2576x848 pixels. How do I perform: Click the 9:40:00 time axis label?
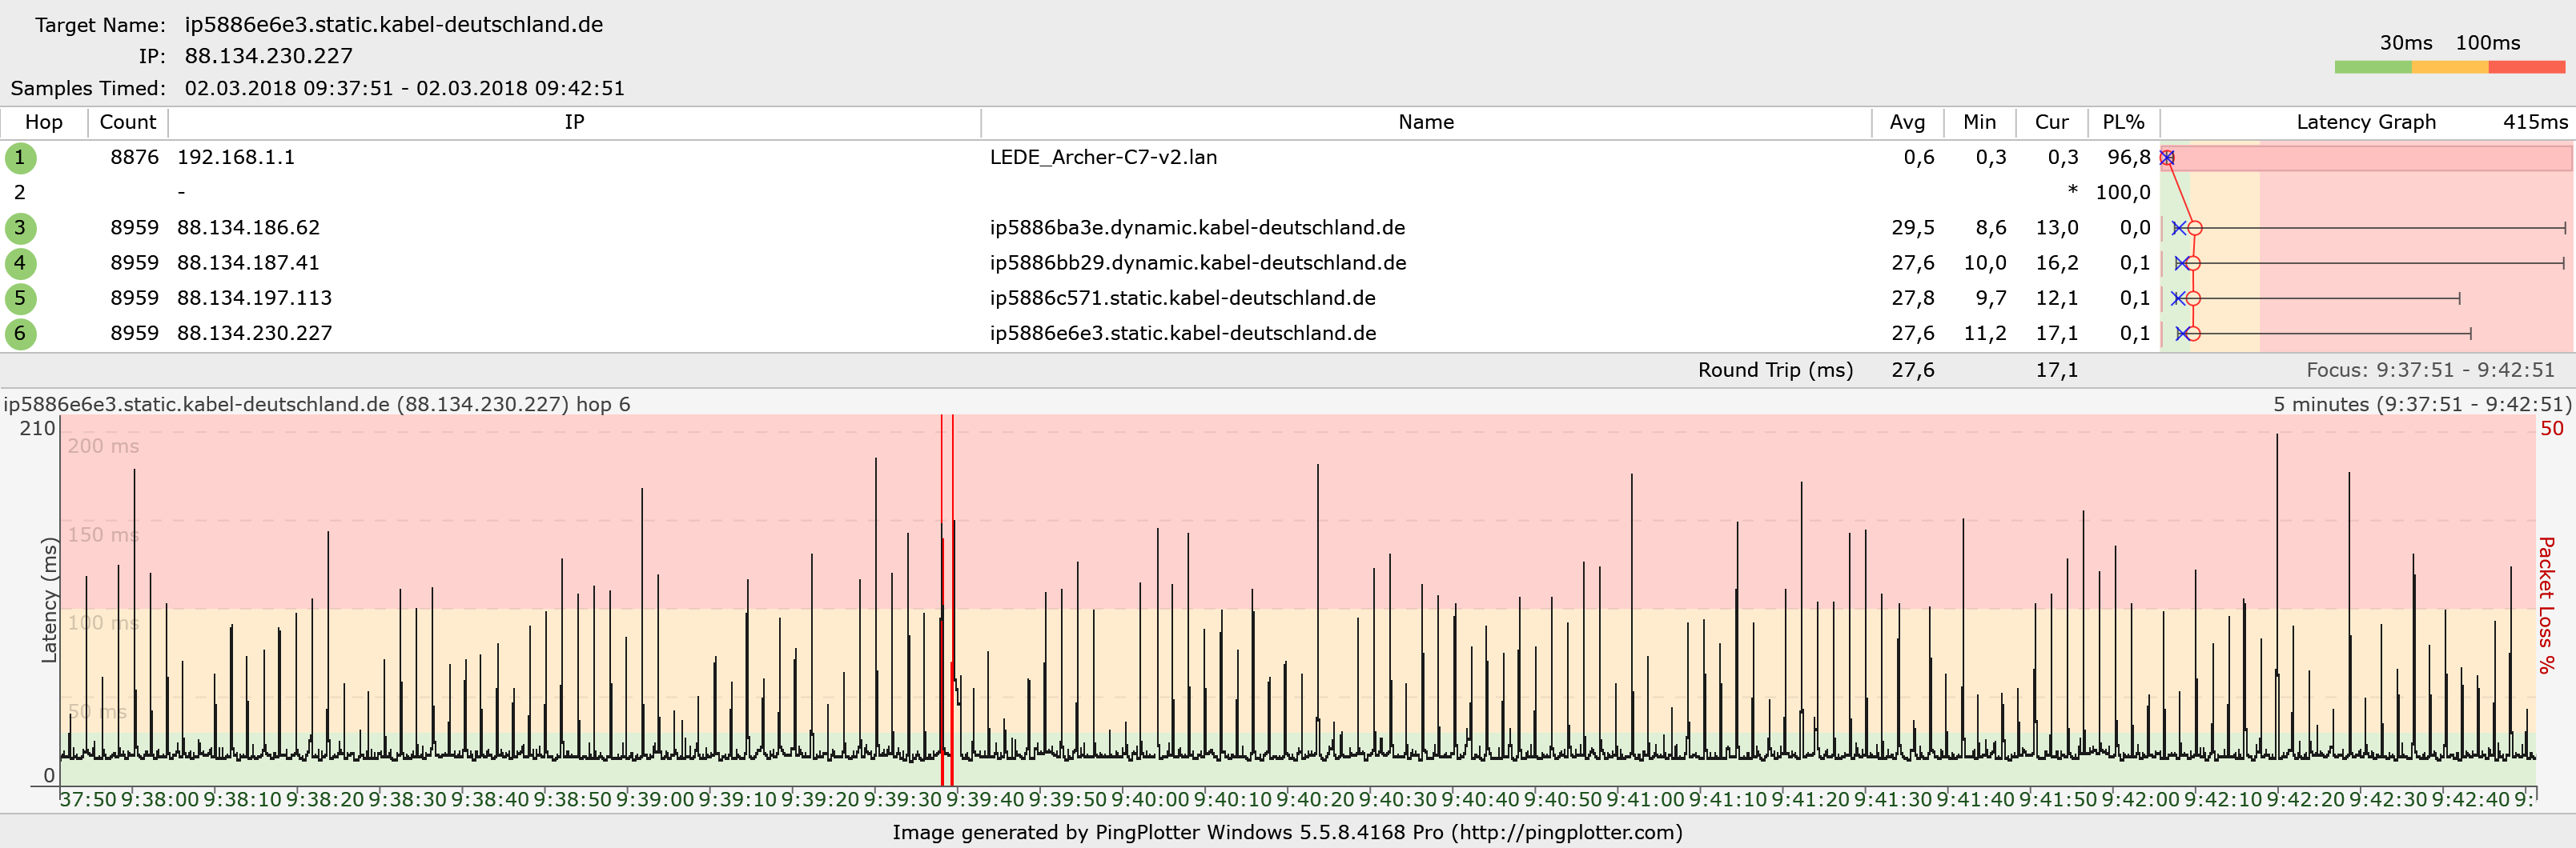pyautogui.click(x=1150, y=800)
